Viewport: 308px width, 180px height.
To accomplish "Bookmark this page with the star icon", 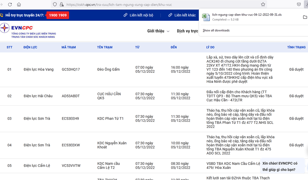I will click(263, 4).
